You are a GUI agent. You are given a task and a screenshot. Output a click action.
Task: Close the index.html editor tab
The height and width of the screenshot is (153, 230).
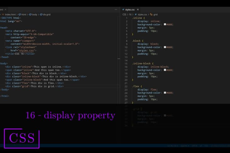6,10
